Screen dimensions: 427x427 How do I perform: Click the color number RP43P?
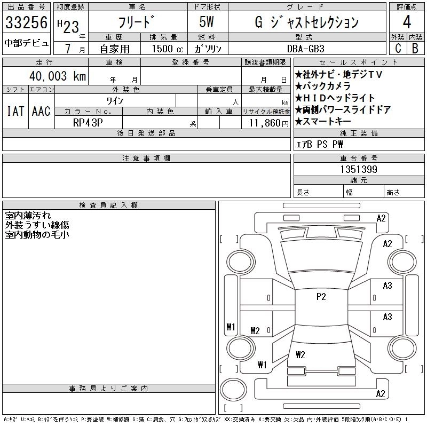point(88,123)
